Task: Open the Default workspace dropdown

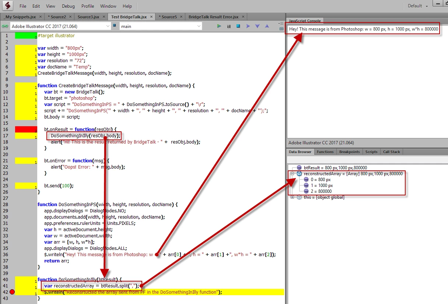Action: tap(418, 6)
